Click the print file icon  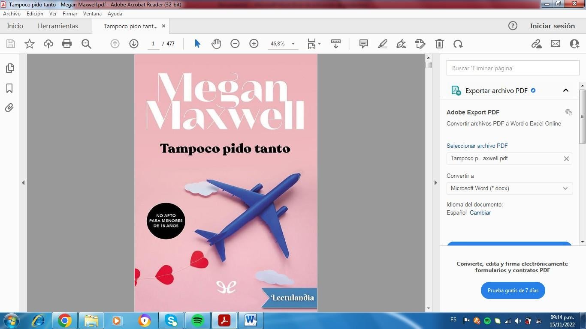coord(67,44)
